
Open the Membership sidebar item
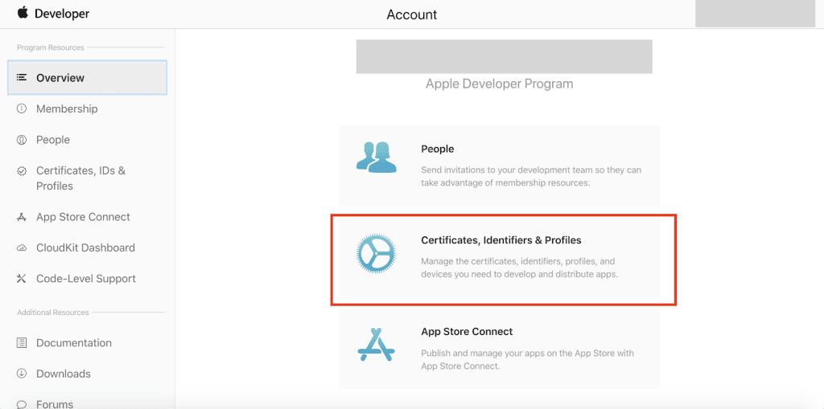coord(67,108)
